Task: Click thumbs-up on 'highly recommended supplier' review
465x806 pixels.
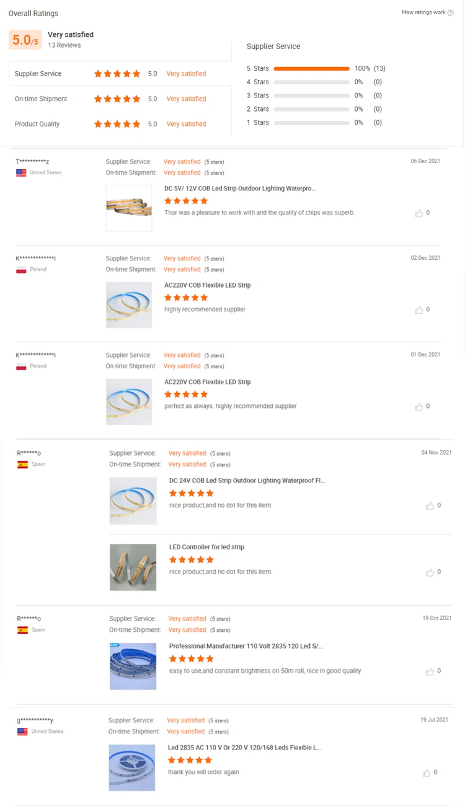Action: click(419, 310)
